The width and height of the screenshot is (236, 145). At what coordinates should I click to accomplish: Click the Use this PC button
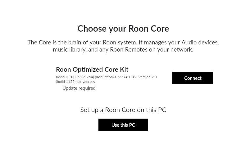[123, 125]
